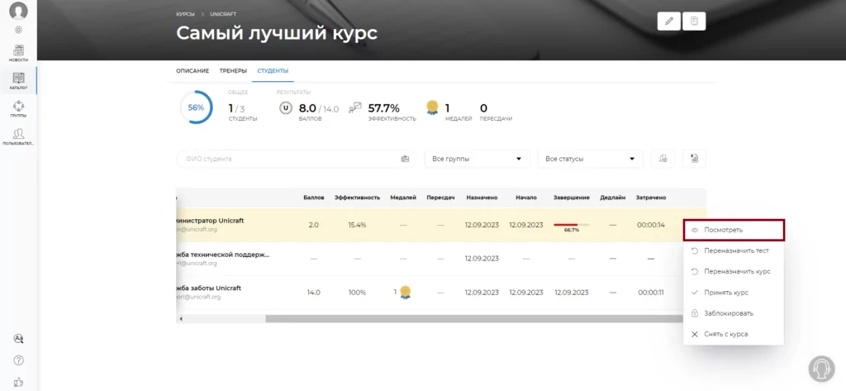The height and width of the screenshot is (391, 846).
Task: Click the pencil edit course button
Action: pos(669,21)
